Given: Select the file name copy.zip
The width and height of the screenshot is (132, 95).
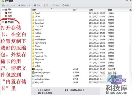Looking at the screenshot, I should 39,69.
